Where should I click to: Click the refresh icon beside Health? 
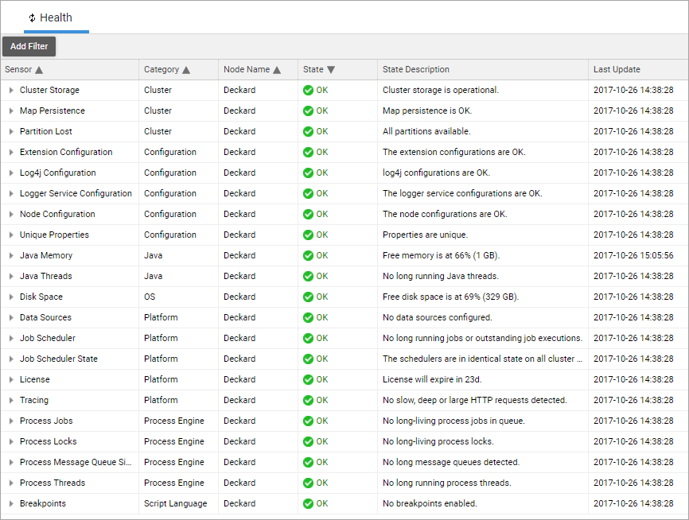(x=32, y=17)
